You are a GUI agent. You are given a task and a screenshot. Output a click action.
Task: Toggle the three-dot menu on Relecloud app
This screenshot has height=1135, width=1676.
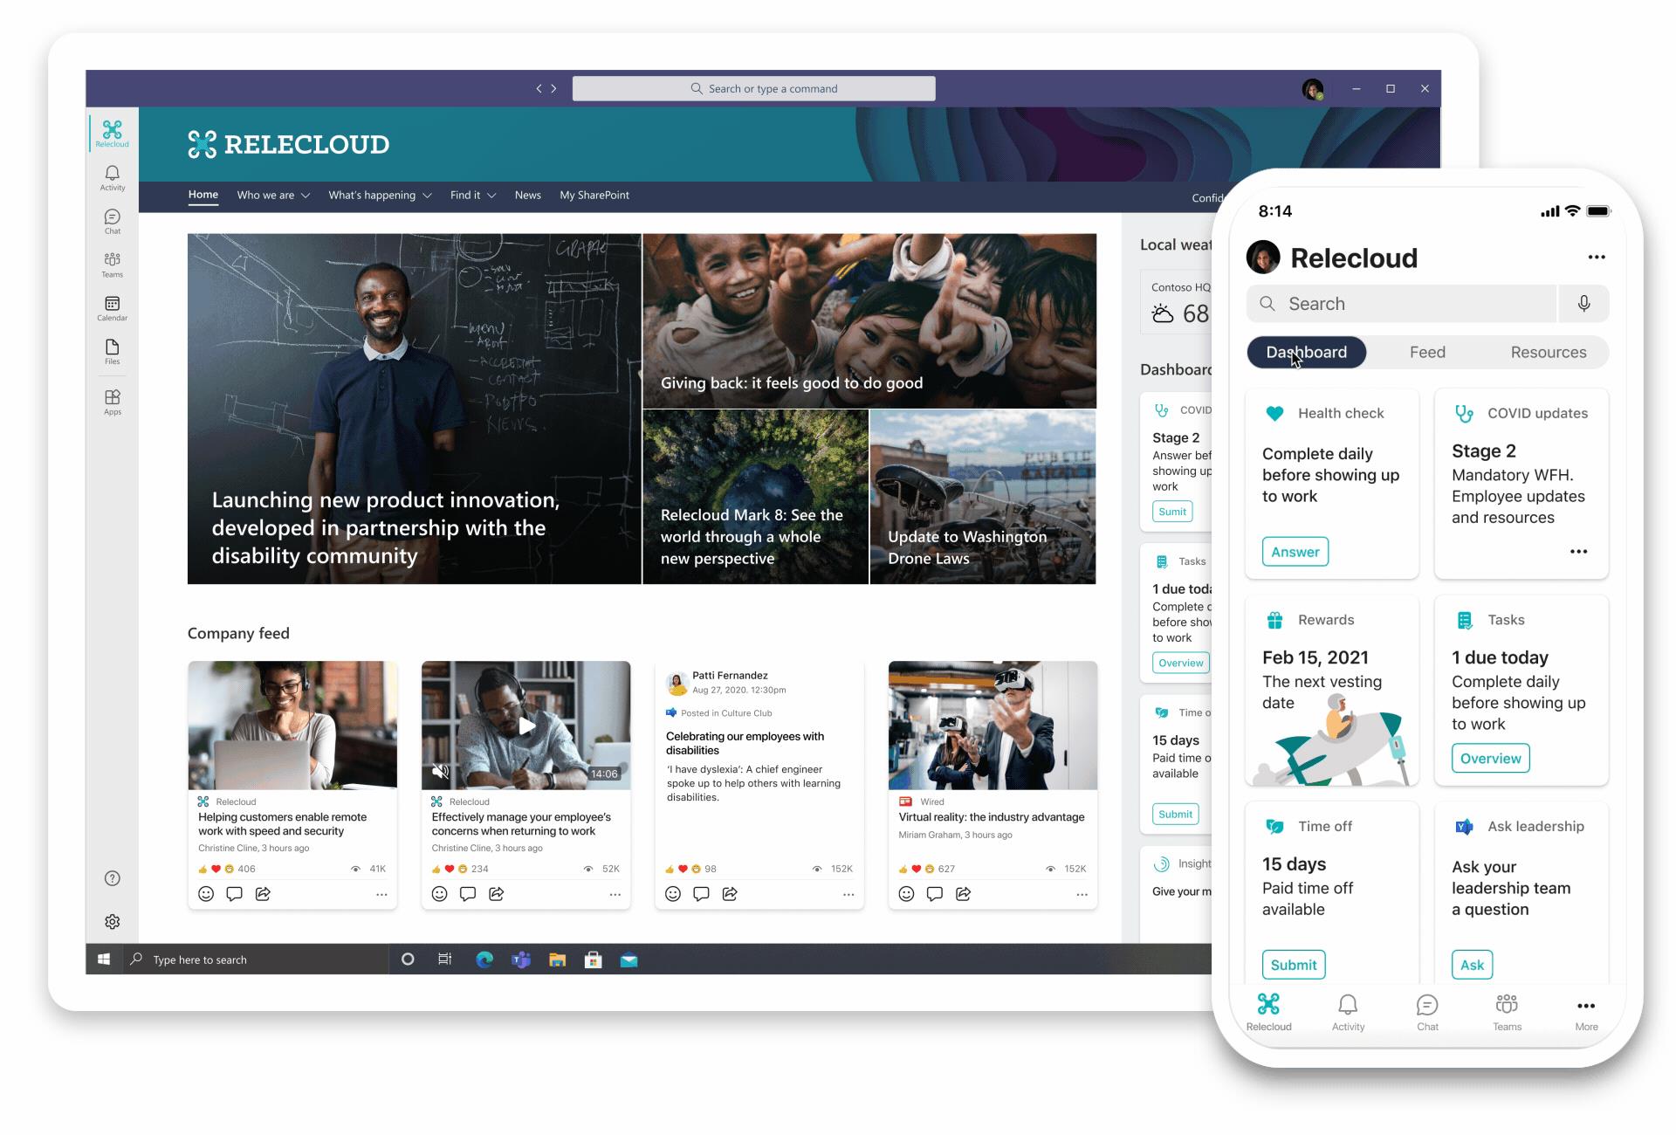pos(1599,256)
